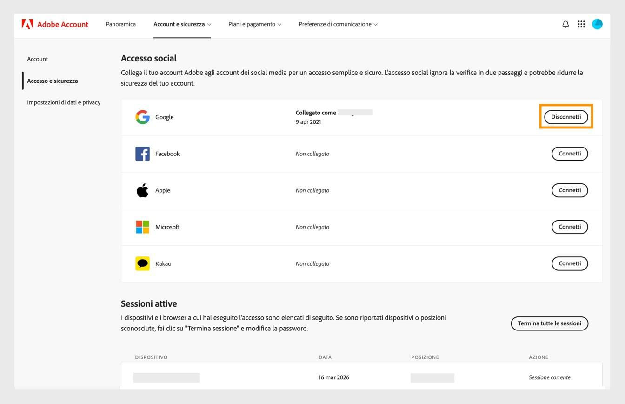Click the Adobe Account logo
Viewport: 625px width, 404px height.
(55, 24)
